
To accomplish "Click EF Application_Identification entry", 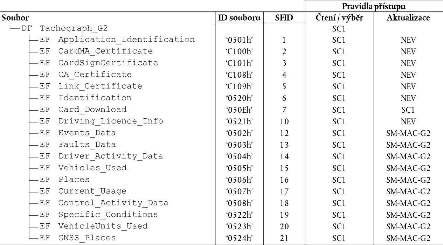I will 117,40.
